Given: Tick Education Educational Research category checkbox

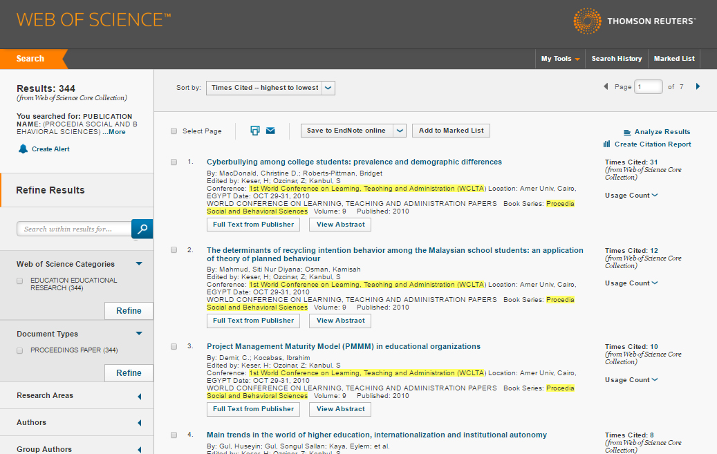Looking at the screenshot, I should (x=19, y=281).
